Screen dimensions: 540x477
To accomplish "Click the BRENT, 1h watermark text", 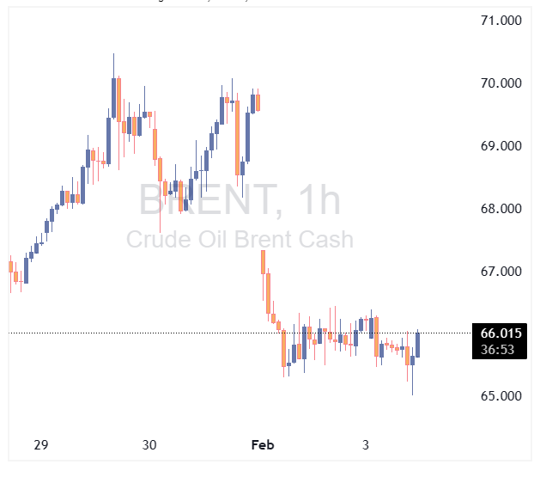I will coord(240,201).
